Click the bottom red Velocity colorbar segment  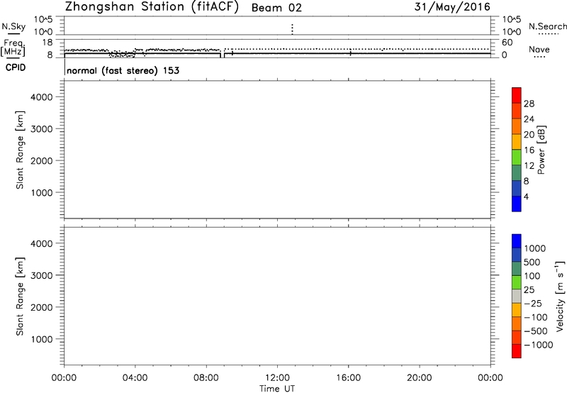517,351
